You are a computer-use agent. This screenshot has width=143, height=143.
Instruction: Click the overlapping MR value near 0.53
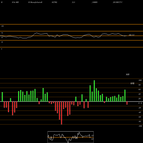(x=132, y=84)
